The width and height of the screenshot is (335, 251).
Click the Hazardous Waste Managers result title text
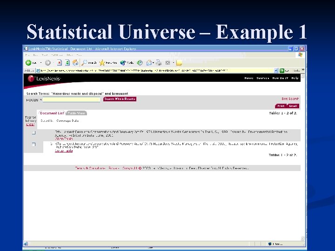click(x=176, y=145)
